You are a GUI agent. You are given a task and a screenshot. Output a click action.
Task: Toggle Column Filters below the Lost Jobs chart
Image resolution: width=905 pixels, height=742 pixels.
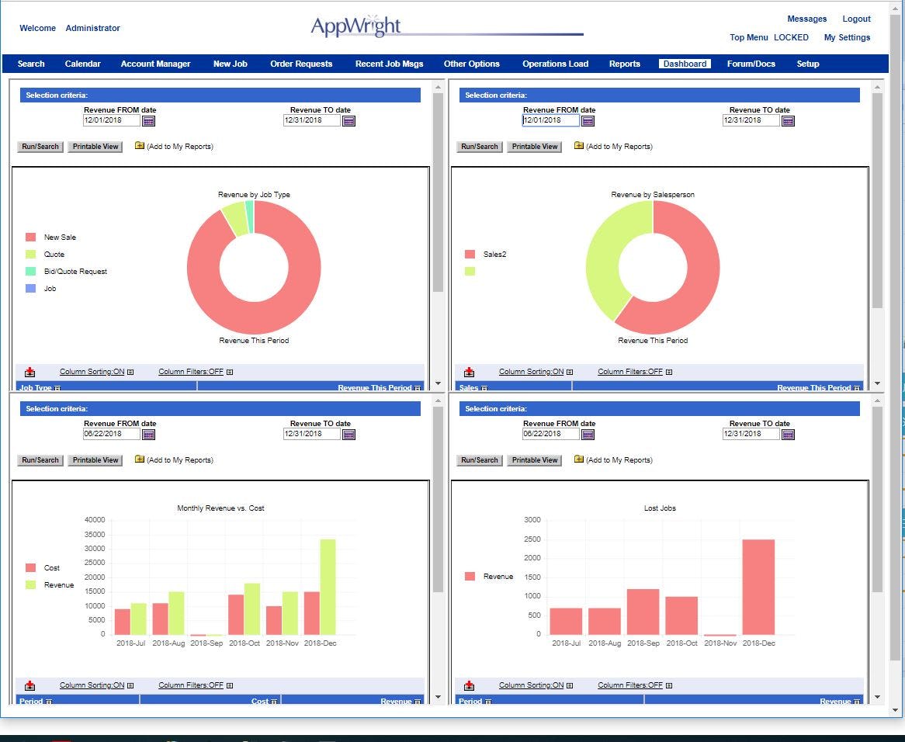point(629,685)
